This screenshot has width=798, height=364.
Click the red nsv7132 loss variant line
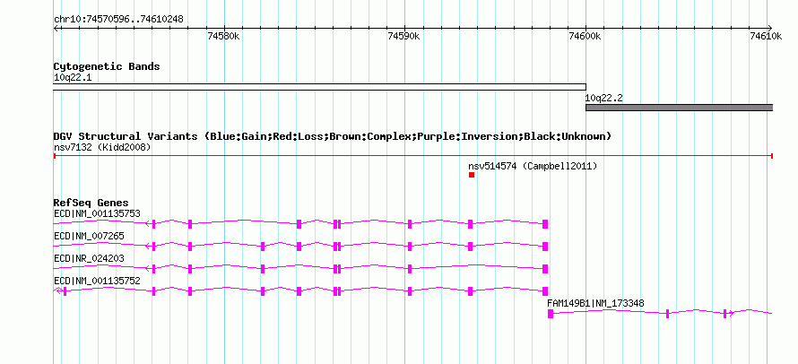[413, 156]
